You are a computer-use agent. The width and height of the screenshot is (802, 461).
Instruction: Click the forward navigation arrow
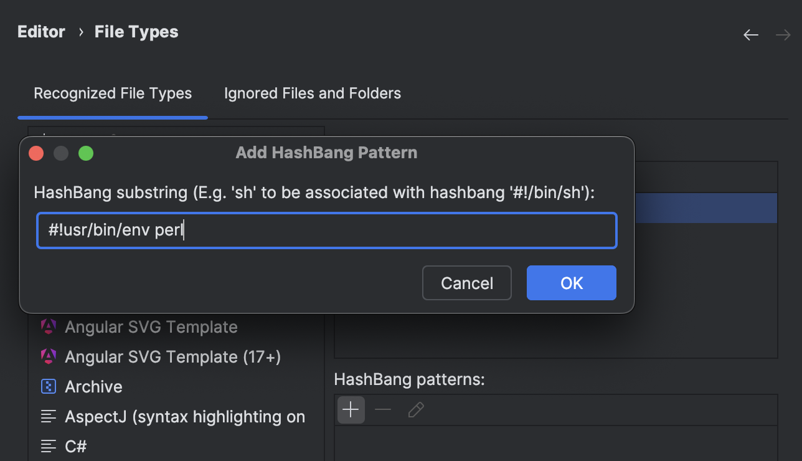pos(783,35)
